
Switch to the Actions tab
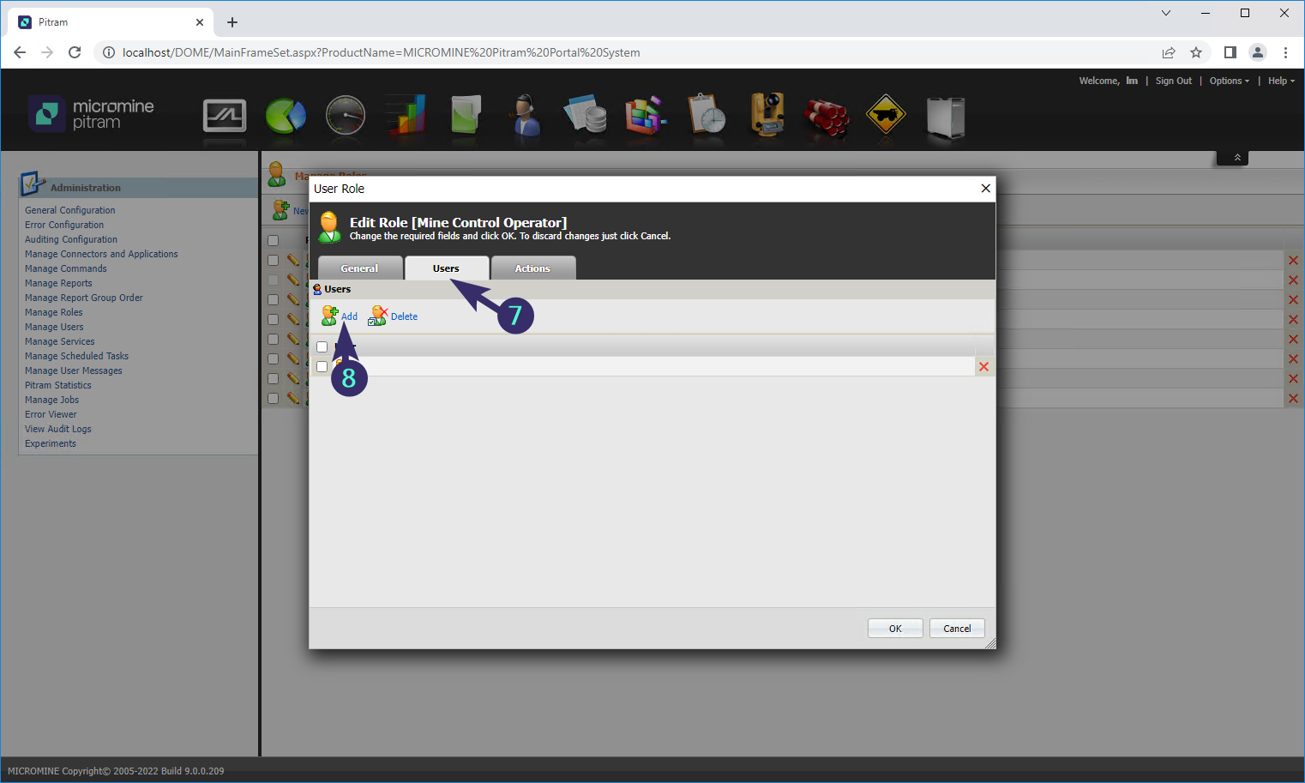click(532, 268)
